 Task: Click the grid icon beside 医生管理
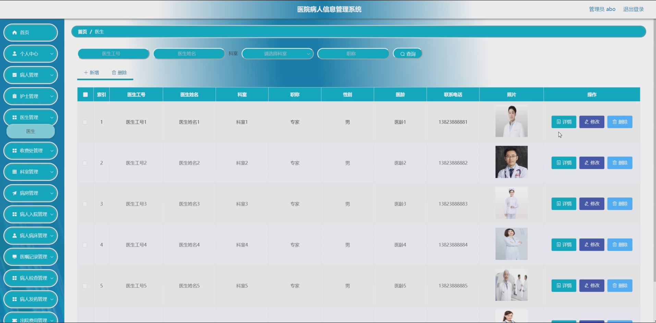(x=14, y=118)
